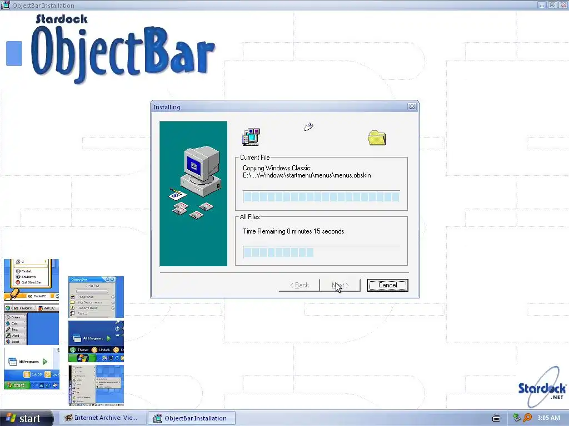This screenshot has height=426, width=569.
Task: Click the Drives Calc Text preview thumbnail
Action: pos(31,324)
